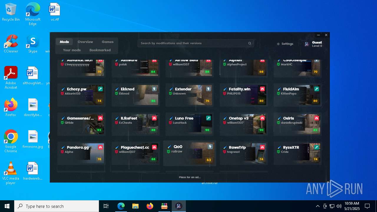This screenshot has width=377, height=212.
Task: Click the flame badge on Onetap v3 card
Action: (x=262, y=118)
